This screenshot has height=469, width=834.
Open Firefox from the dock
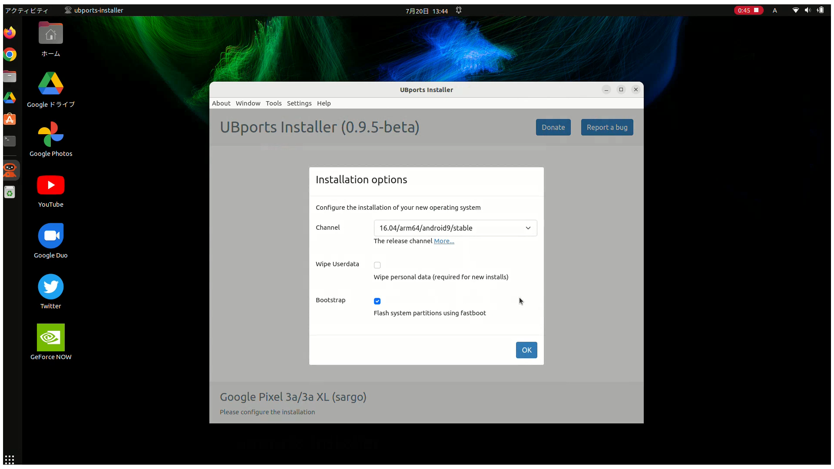coord(10,33)
